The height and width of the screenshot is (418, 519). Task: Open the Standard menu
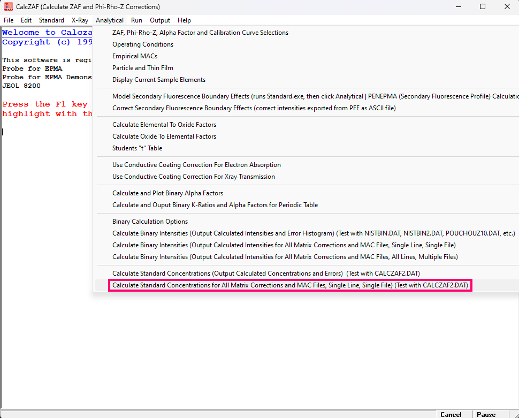pyautogui.click(x=51, y=20)
